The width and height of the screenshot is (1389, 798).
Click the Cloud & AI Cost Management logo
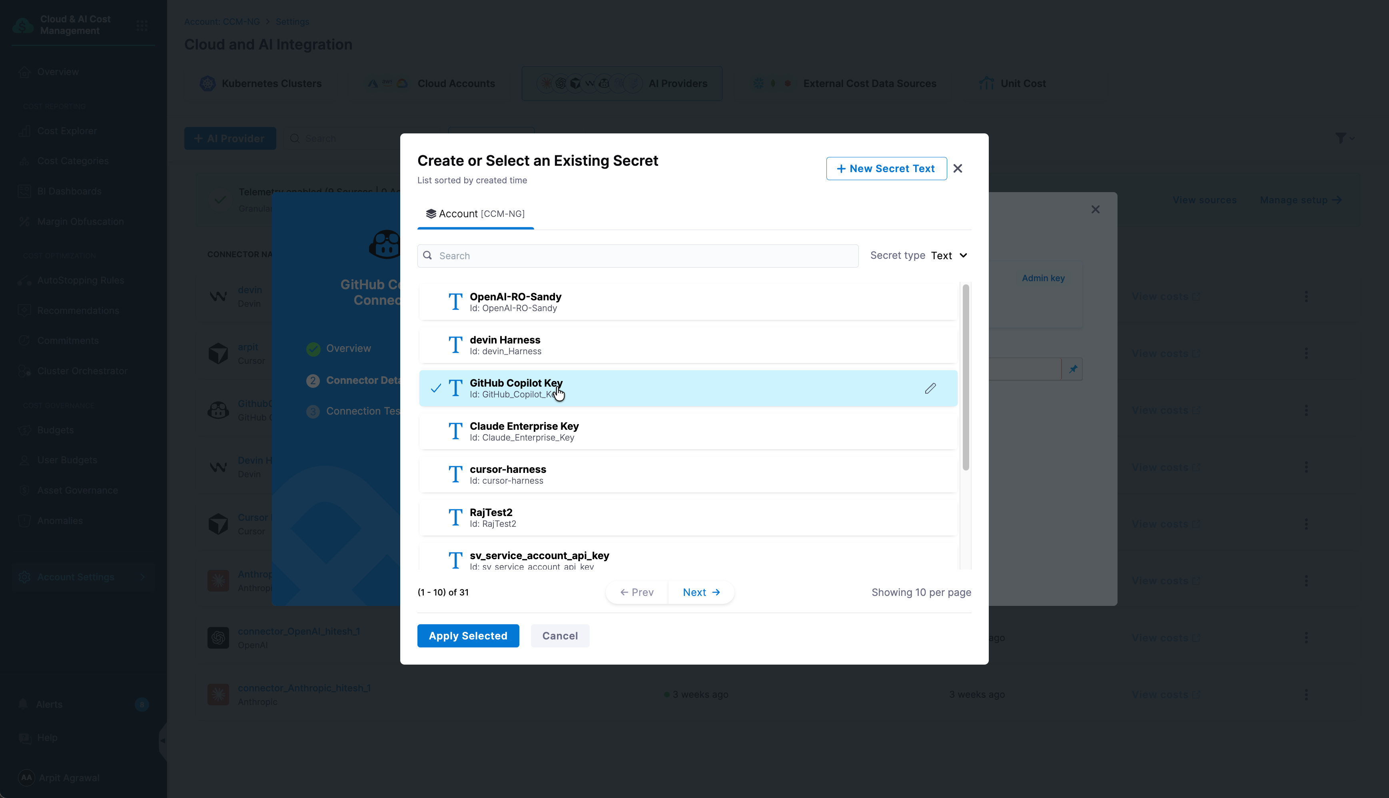[23, 25]
